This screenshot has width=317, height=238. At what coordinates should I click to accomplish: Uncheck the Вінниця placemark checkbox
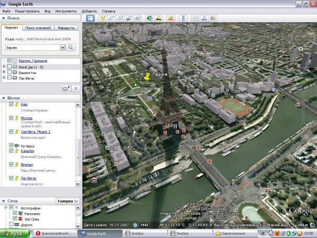tap(11, 164)
